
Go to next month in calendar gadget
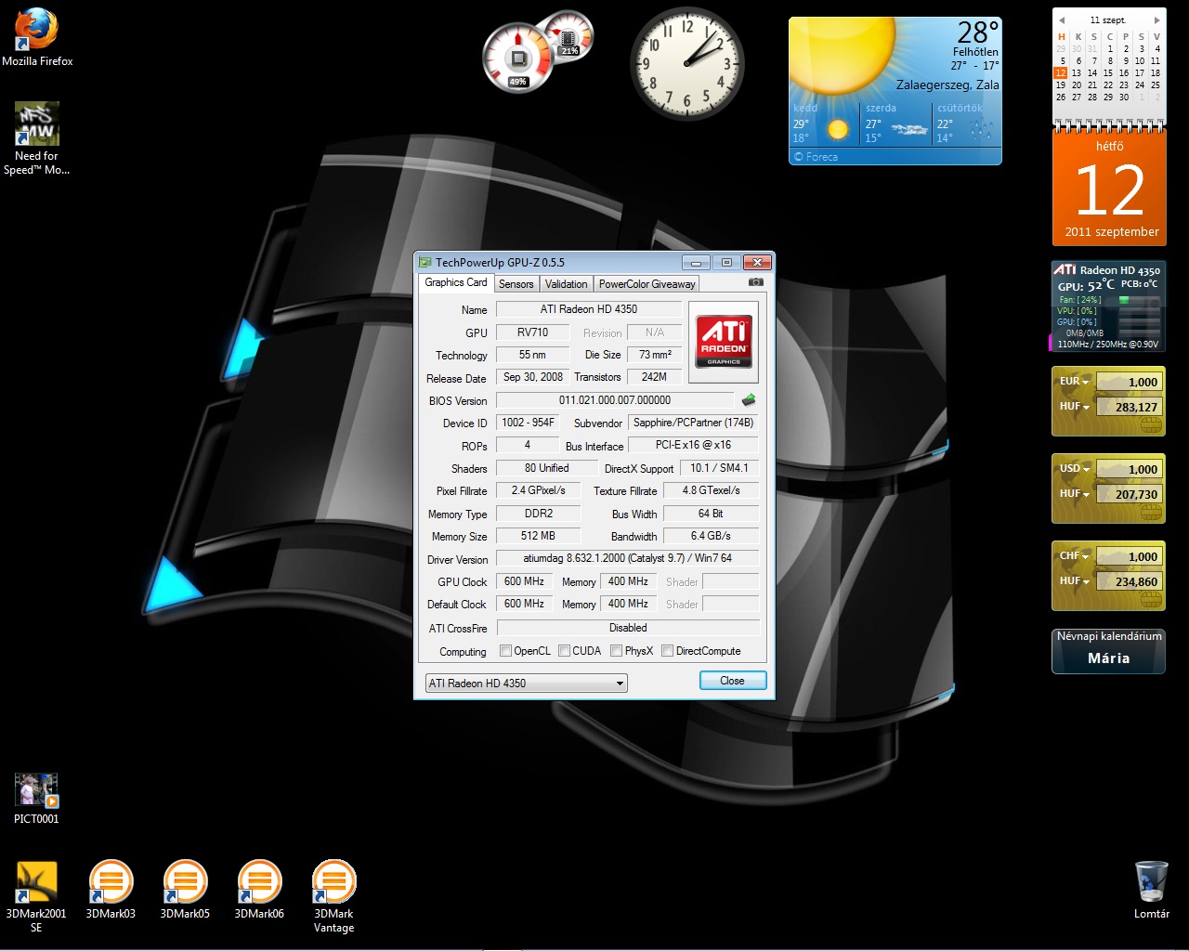tap(1156, 20)
